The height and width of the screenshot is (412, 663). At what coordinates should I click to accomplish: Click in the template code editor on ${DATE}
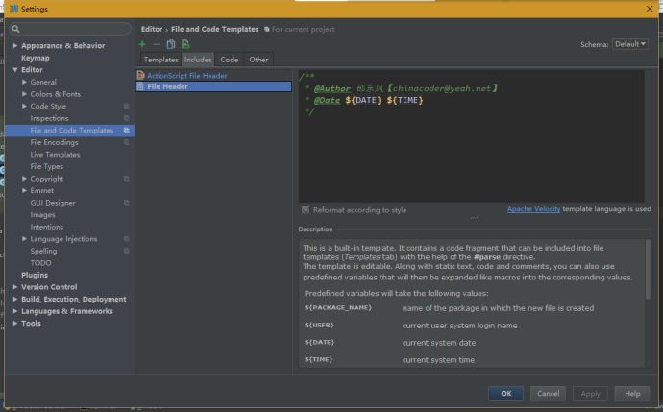(363, 100)
